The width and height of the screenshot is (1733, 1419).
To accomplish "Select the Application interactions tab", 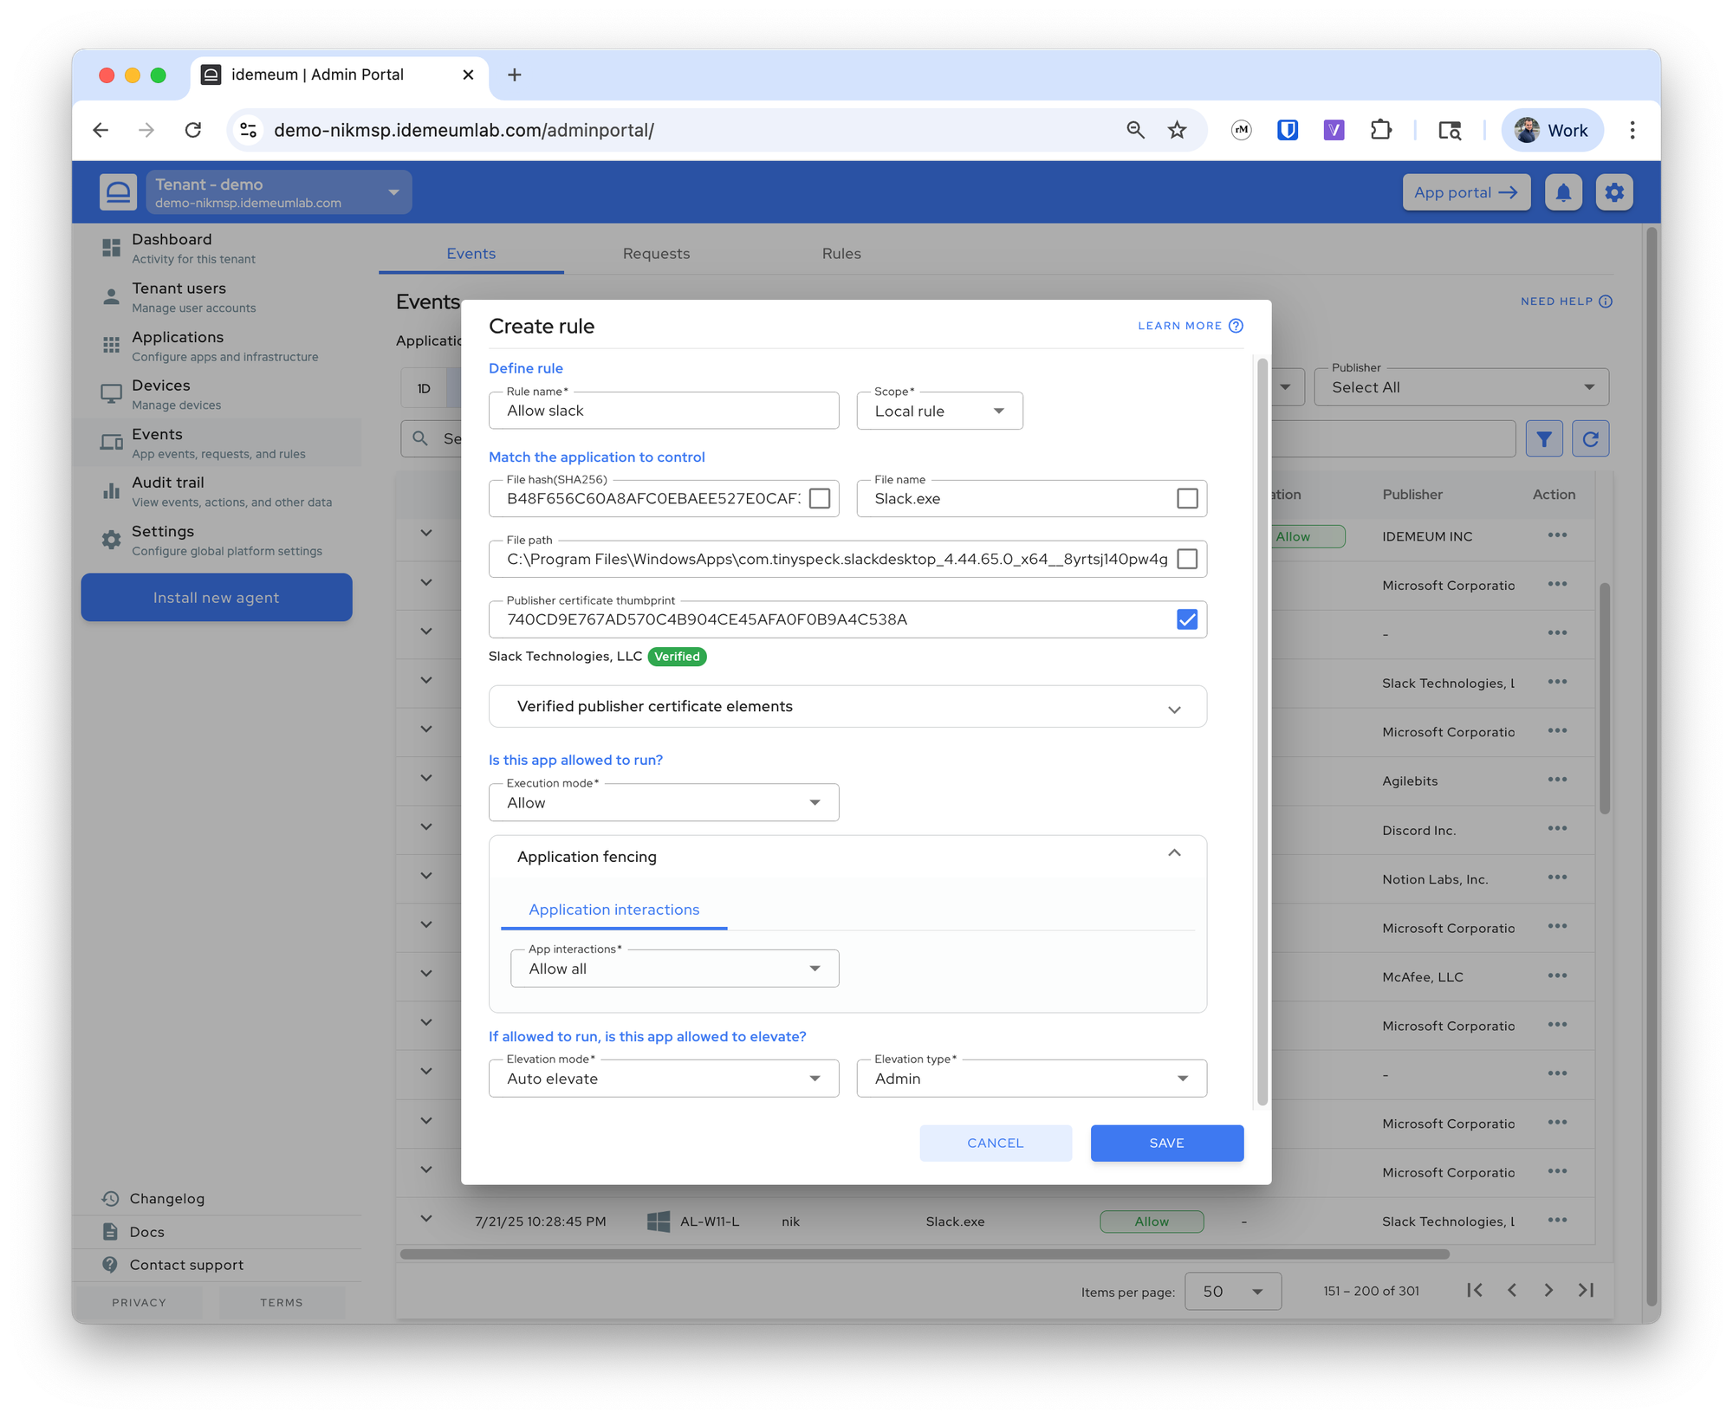I will tap(614, 910).
